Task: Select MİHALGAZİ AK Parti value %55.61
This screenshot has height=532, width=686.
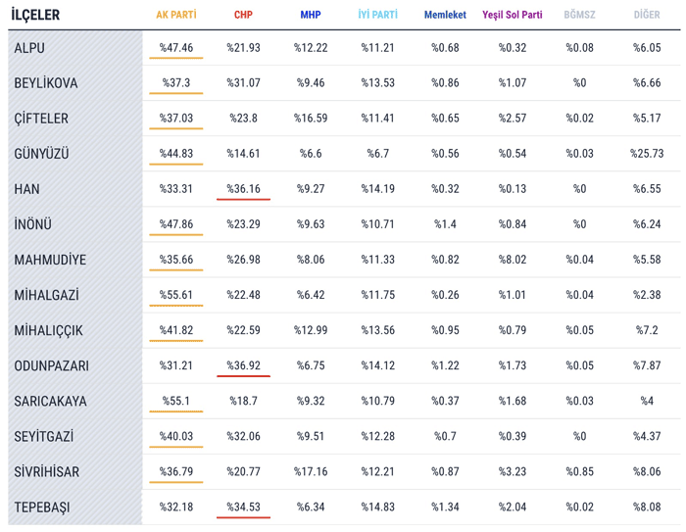Action: [175, 295]
